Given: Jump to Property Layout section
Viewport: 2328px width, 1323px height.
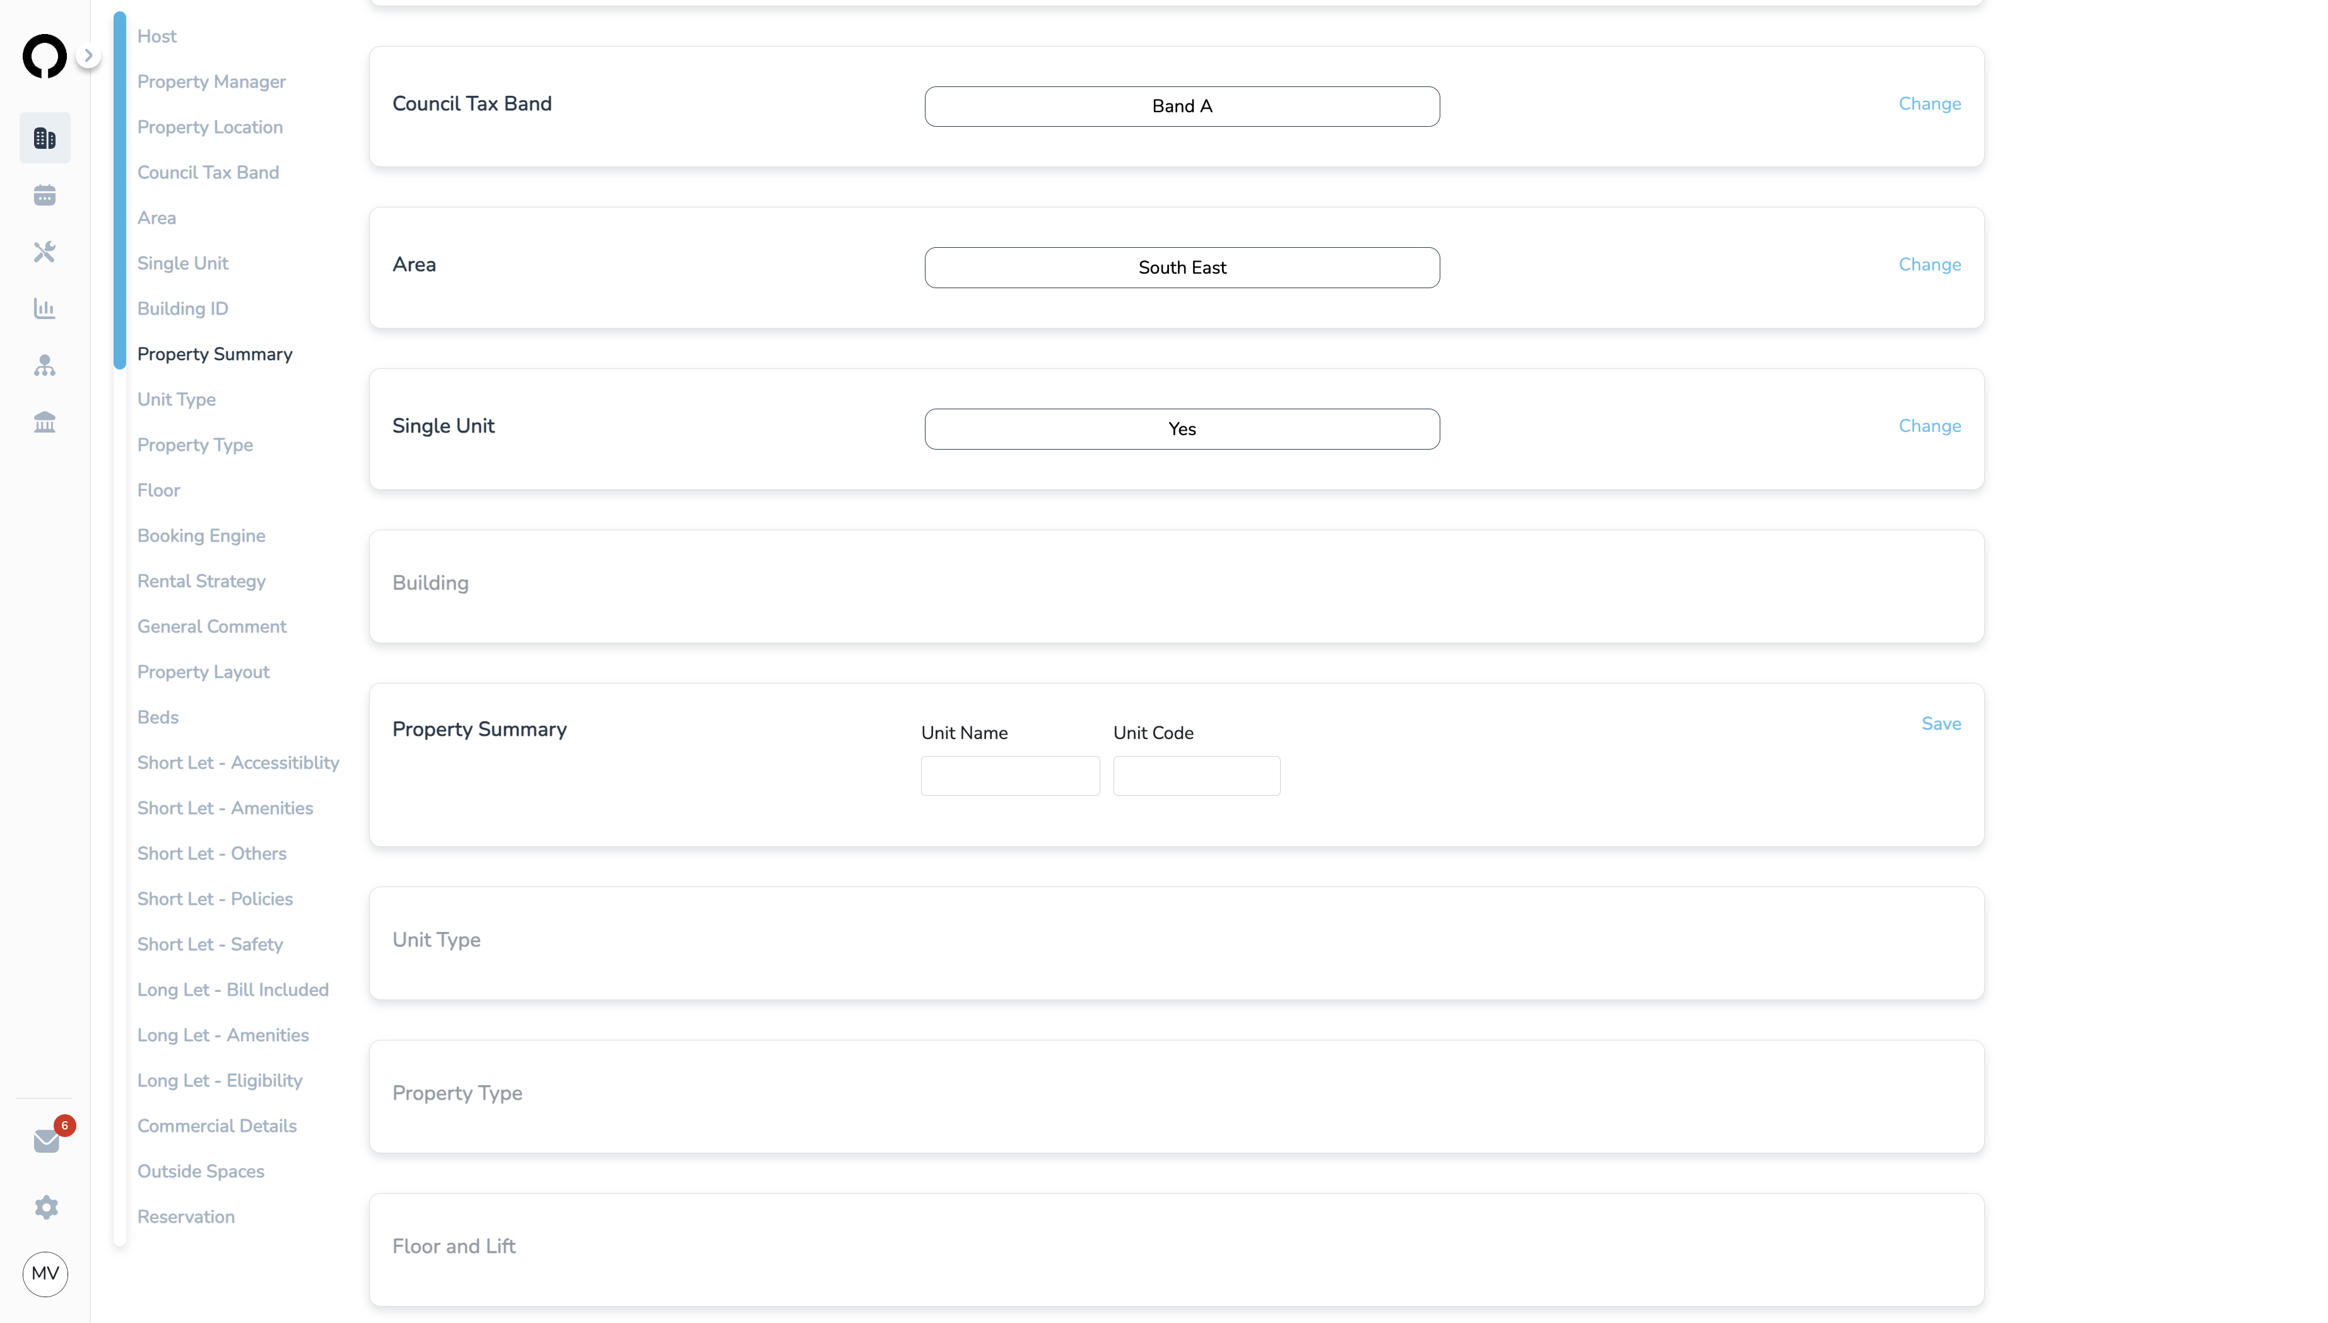Looking at the screenshot, I should [204, 672].
